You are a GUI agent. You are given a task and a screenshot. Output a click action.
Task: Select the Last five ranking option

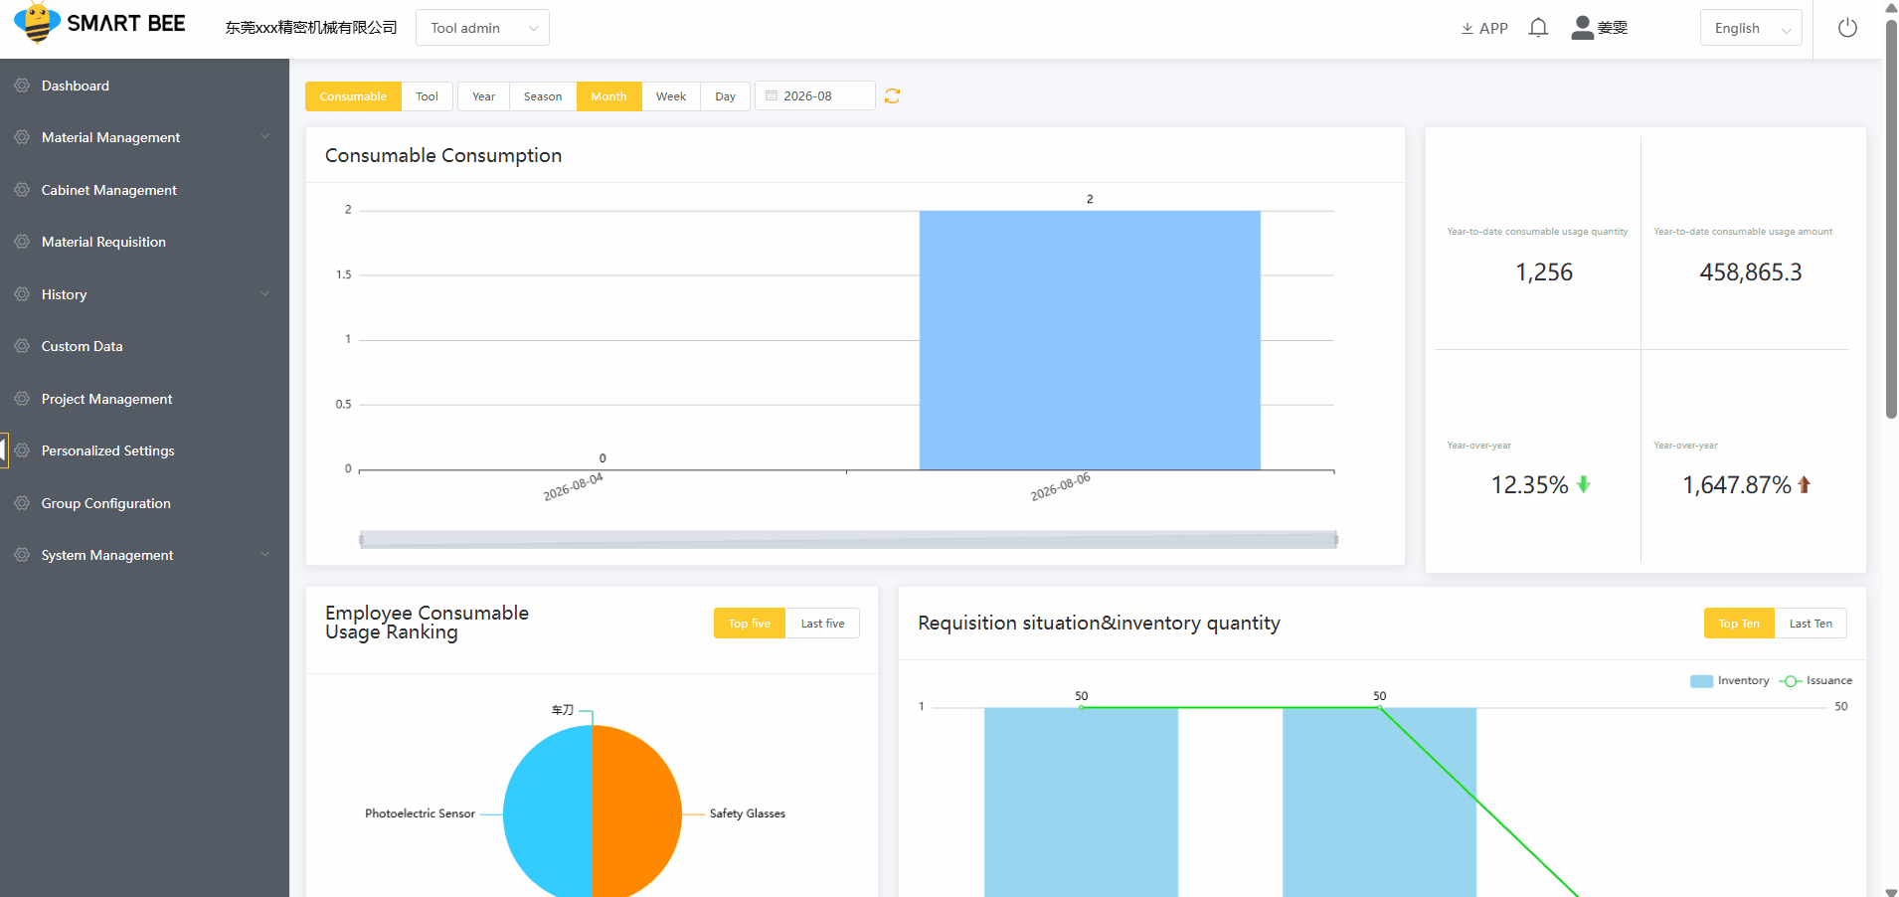(x=822, y=624)
